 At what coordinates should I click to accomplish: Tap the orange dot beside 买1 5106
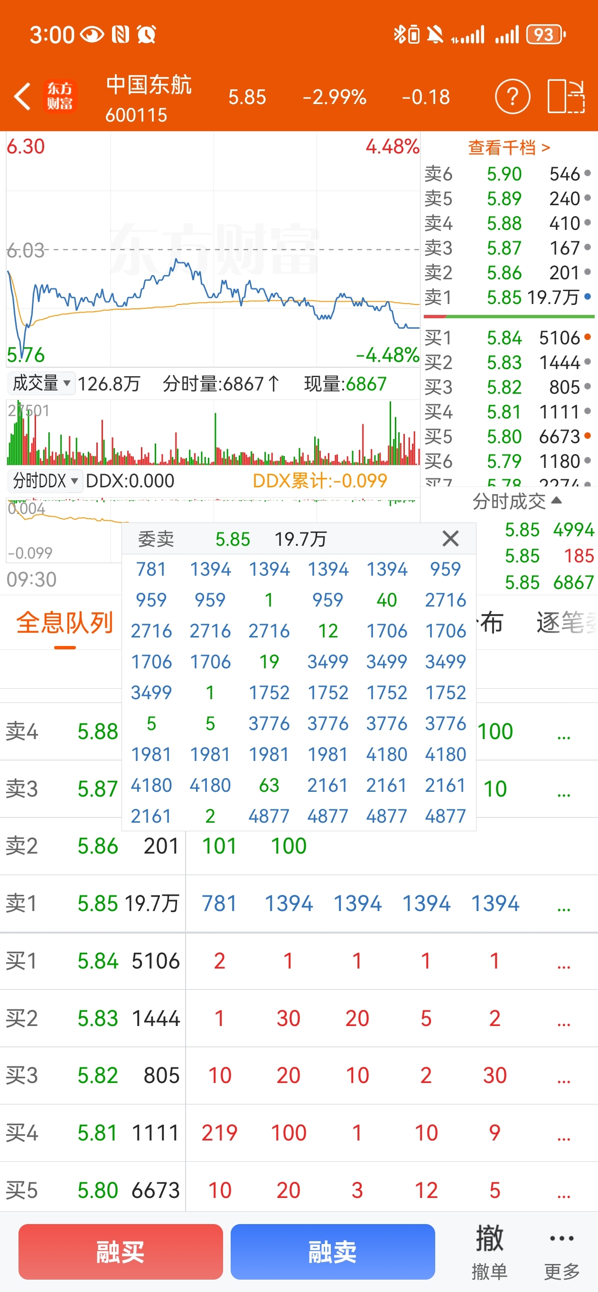tap(588, 337)
